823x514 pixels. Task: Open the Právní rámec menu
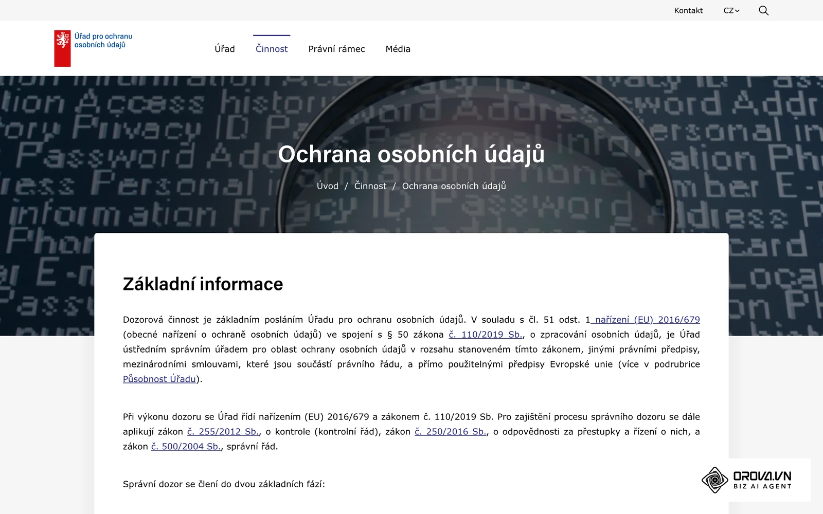(x=336, y=49)
